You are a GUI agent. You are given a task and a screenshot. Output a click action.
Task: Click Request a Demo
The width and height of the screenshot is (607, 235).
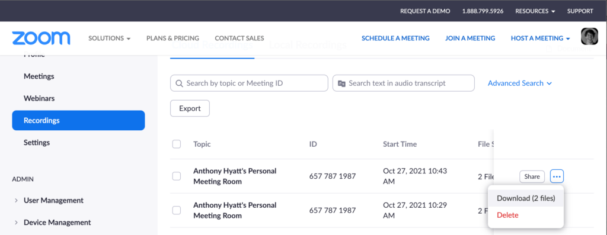(425, 11)
